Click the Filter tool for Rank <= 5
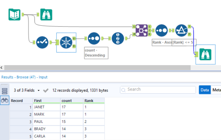 coord(181,31)
